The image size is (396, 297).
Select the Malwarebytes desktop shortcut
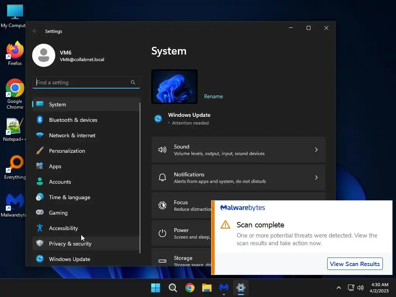pyautogui.click(x=14, y=205)
